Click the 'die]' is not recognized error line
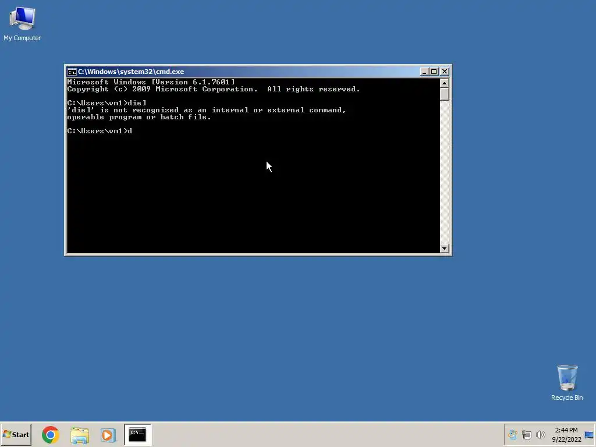This screenshot has height=447, width=596. coord(207,110)
